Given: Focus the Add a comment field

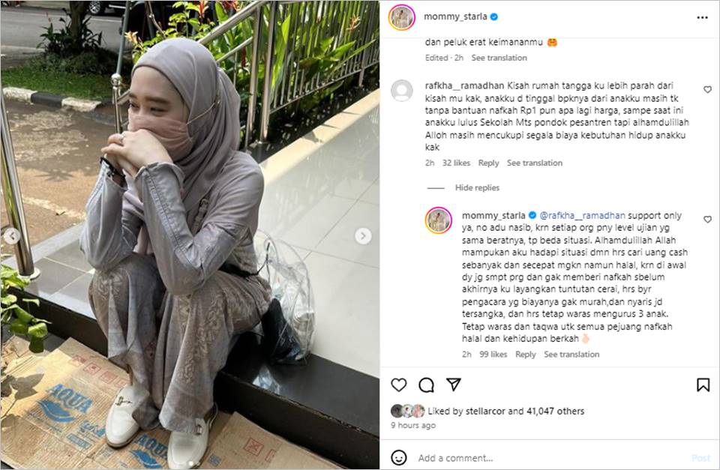Looking at the screenshot, I should (x=551, y=457).
